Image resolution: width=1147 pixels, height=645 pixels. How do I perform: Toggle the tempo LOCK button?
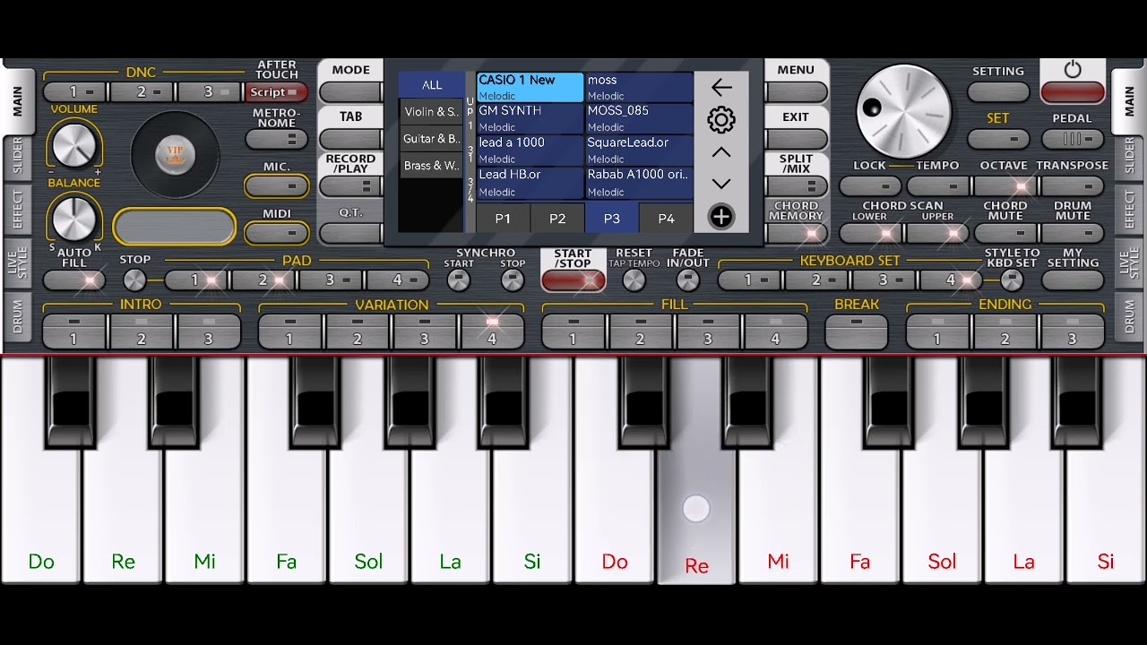[870, 186]
